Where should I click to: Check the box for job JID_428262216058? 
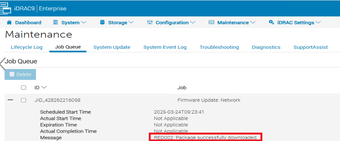pos(23,100)
